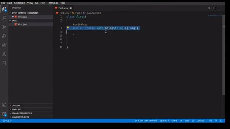Show code actions lightbulb on line 3
Viewport: 230px width, 129px height.
click(68, 28)
